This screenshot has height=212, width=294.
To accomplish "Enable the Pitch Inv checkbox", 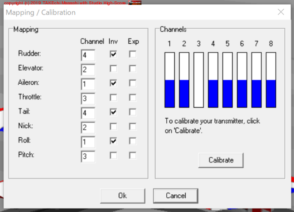I will coord(114,155).
